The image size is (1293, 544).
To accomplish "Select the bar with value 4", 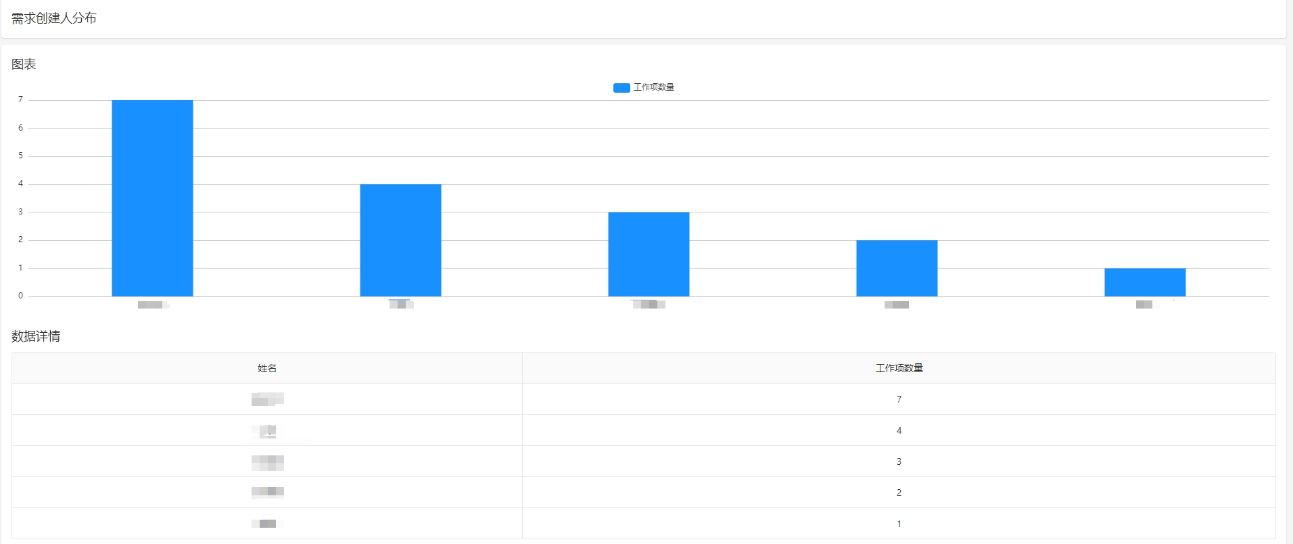I will pyautogui.click(x=400, y=240).
